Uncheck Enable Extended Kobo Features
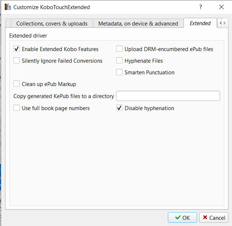 click(16, 49)
